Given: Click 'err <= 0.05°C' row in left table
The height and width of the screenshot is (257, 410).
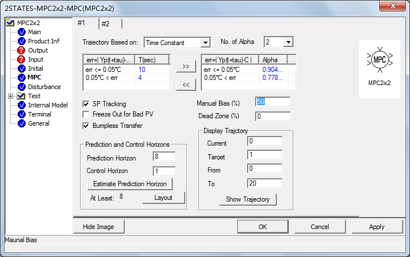Looking at the screenshot, I should [126, 70].
